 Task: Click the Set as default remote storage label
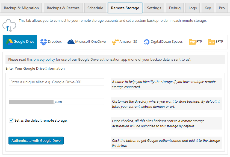[41, 121]
